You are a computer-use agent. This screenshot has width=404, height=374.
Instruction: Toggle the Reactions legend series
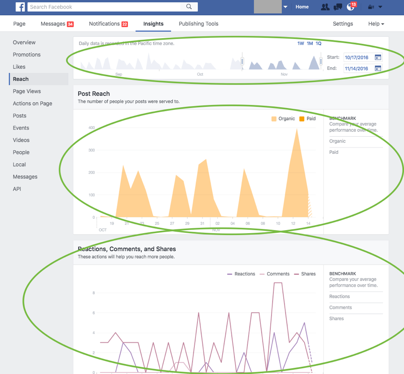pyautogui.click(x=241, y=274)
